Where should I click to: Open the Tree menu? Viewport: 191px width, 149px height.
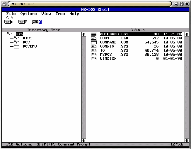[60, 14]
